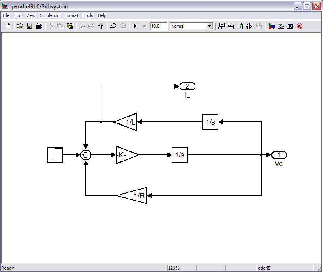Select the Step input source block
The image size is (323, 272).
[55, 155]
